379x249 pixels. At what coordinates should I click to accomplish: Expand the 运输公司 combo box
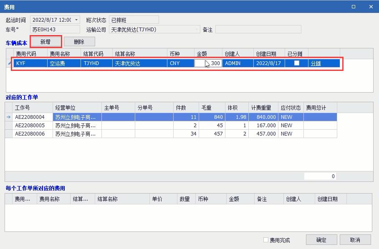click(197, 30)
